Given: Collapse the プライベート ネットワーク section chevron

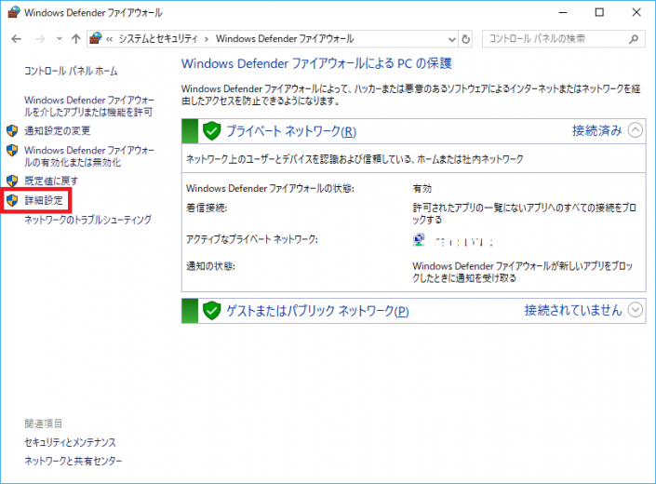Looking at the screenshot, I should 636,130.
